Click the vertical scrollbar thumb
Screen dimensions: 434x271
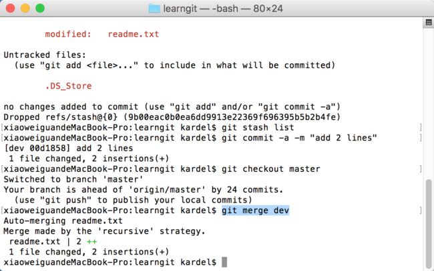(429, 224)
